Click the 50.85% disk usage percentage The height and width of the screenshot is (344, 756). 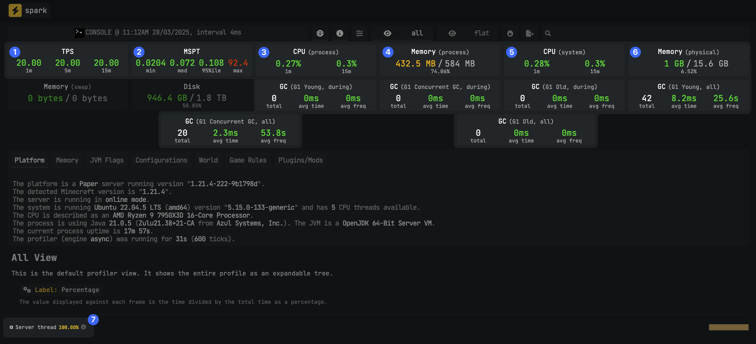coord(192,105)
